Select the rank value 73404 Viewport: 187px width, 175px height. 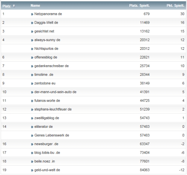pyautogui.click(x=145, y=153)
